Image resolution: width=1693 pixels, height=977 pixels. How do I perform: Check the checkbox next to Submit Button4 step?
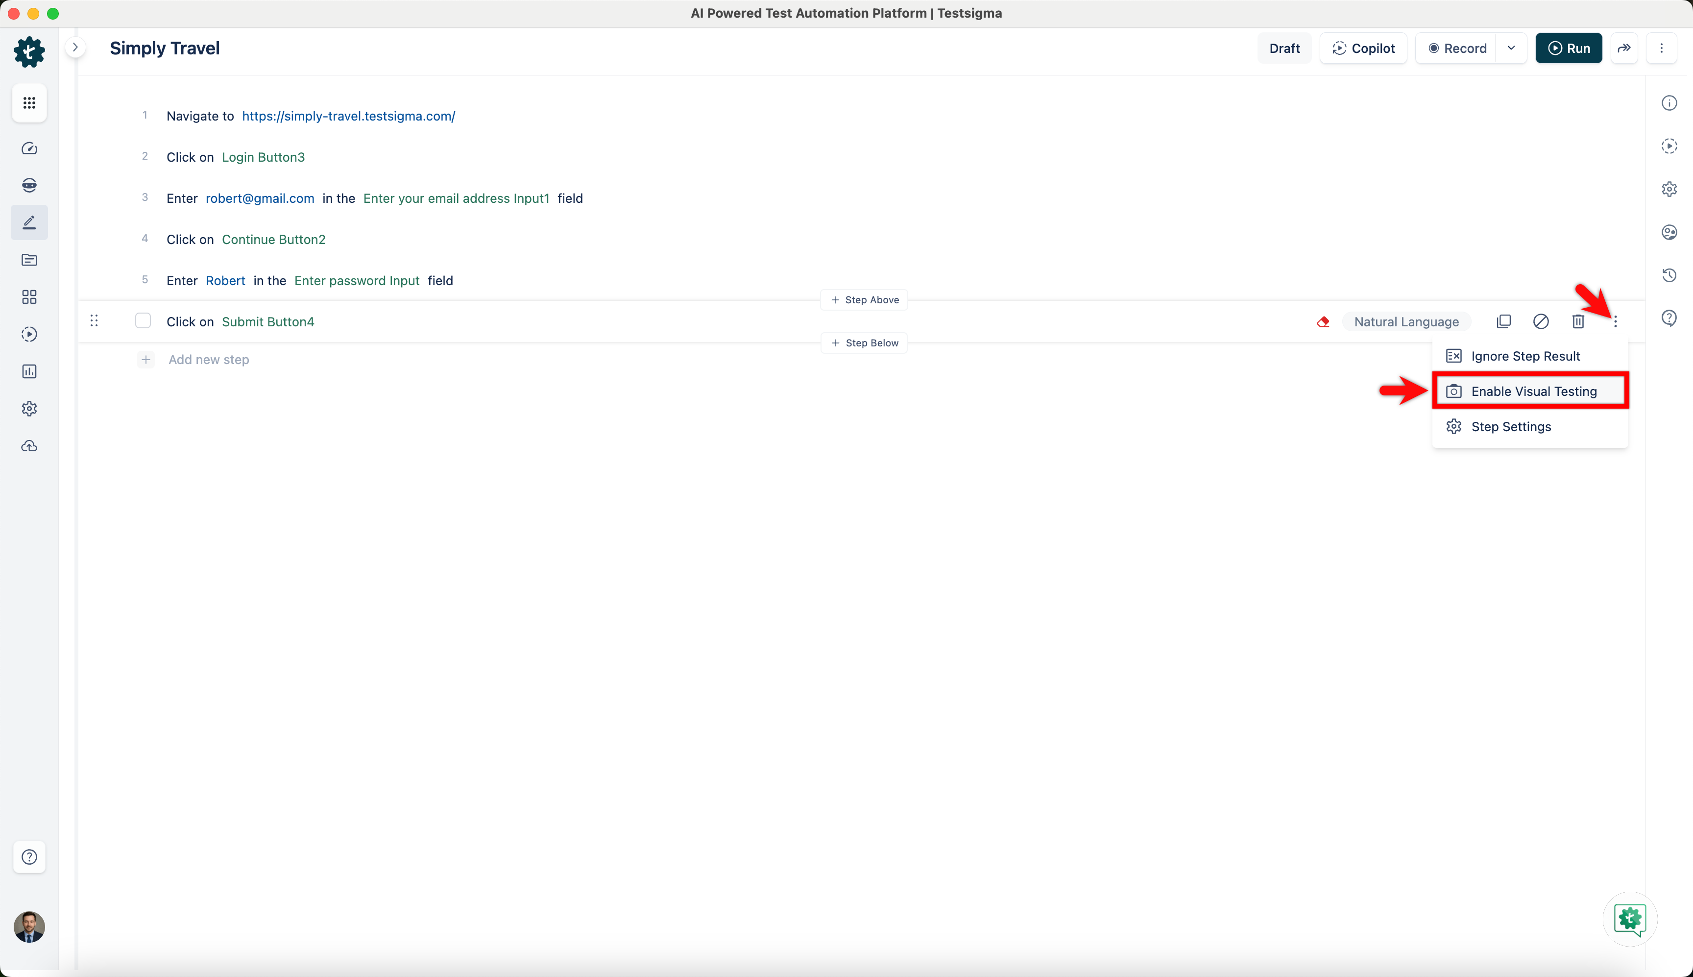tap(143, 321)
